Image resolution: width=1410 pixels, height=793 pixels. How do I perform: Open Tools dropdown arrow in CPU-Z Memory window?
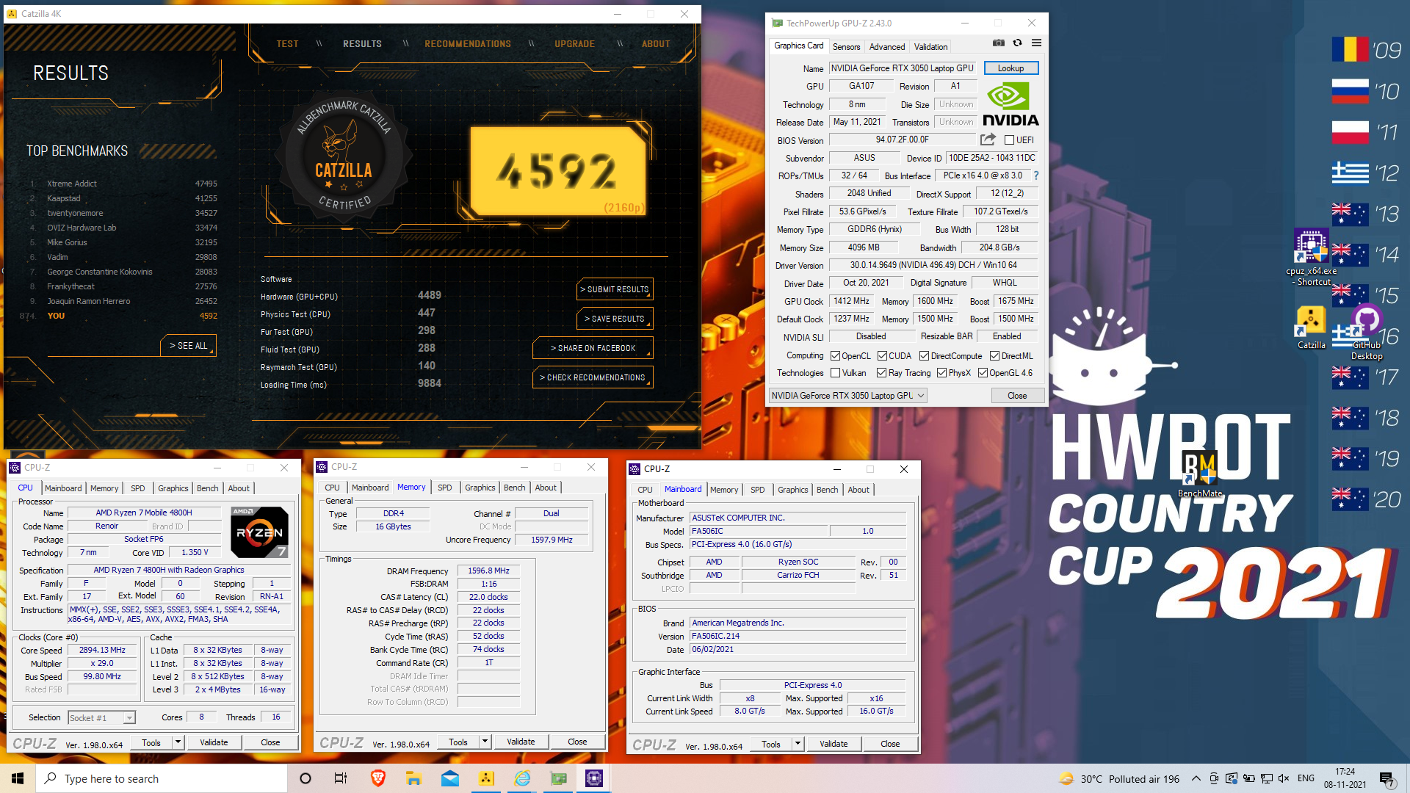coord(484,742)
